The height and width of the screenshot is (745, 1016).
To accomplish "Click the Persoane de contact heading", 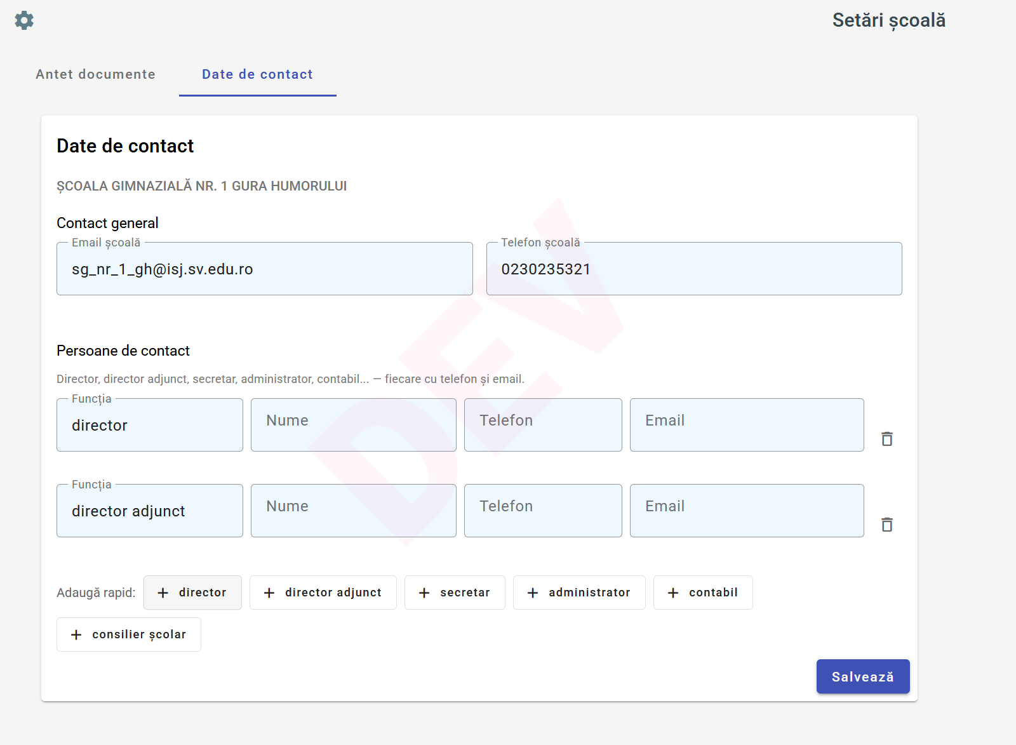I will coord(123,351).
